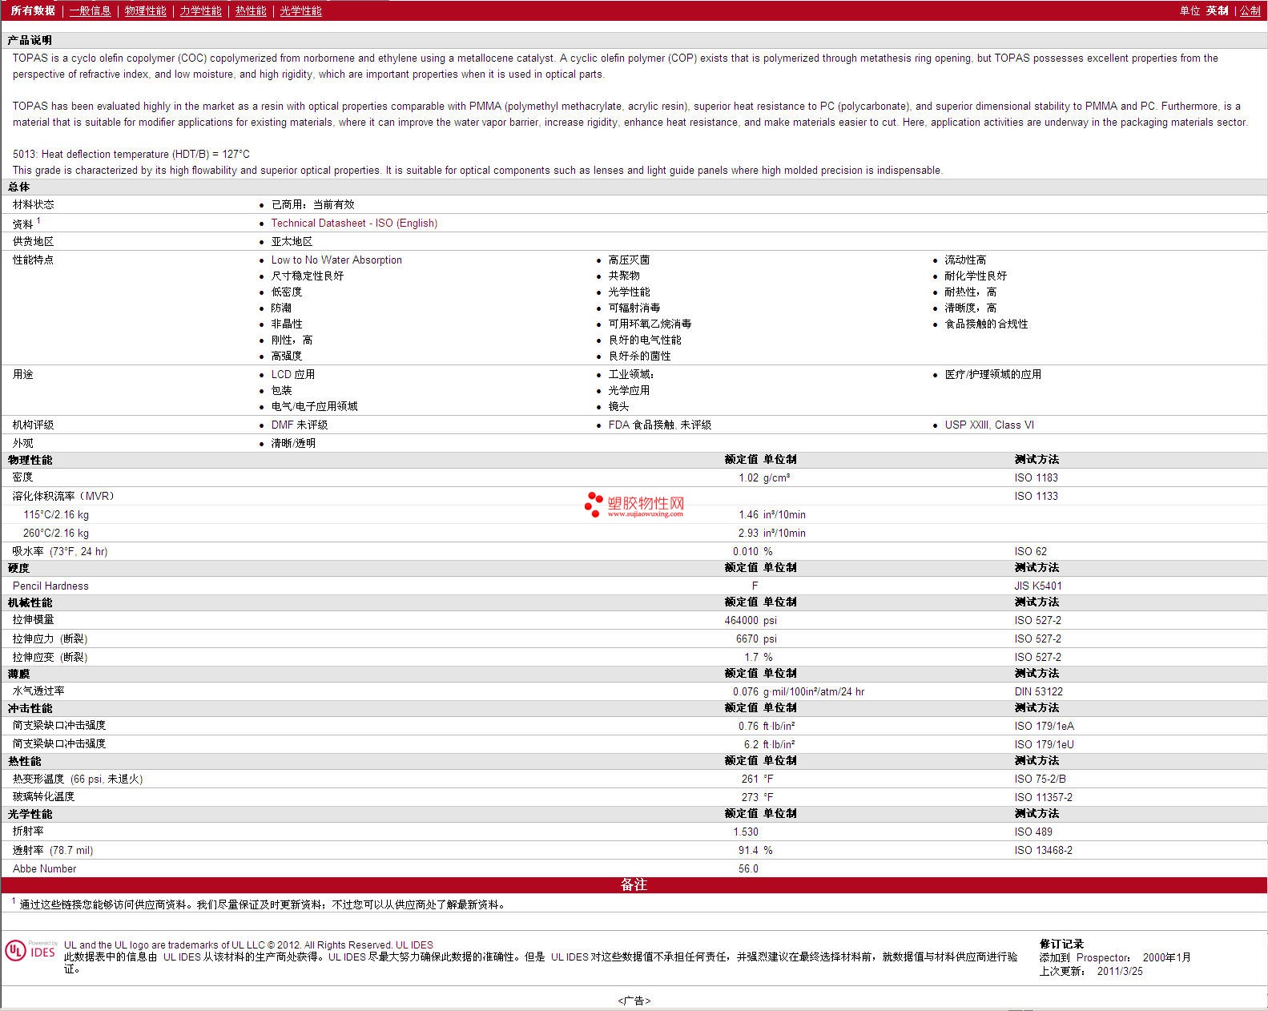Click UL IDES link after All Rights Reserved
This screenshot has width=1268, height=1011.
click(x=414, y=945)
